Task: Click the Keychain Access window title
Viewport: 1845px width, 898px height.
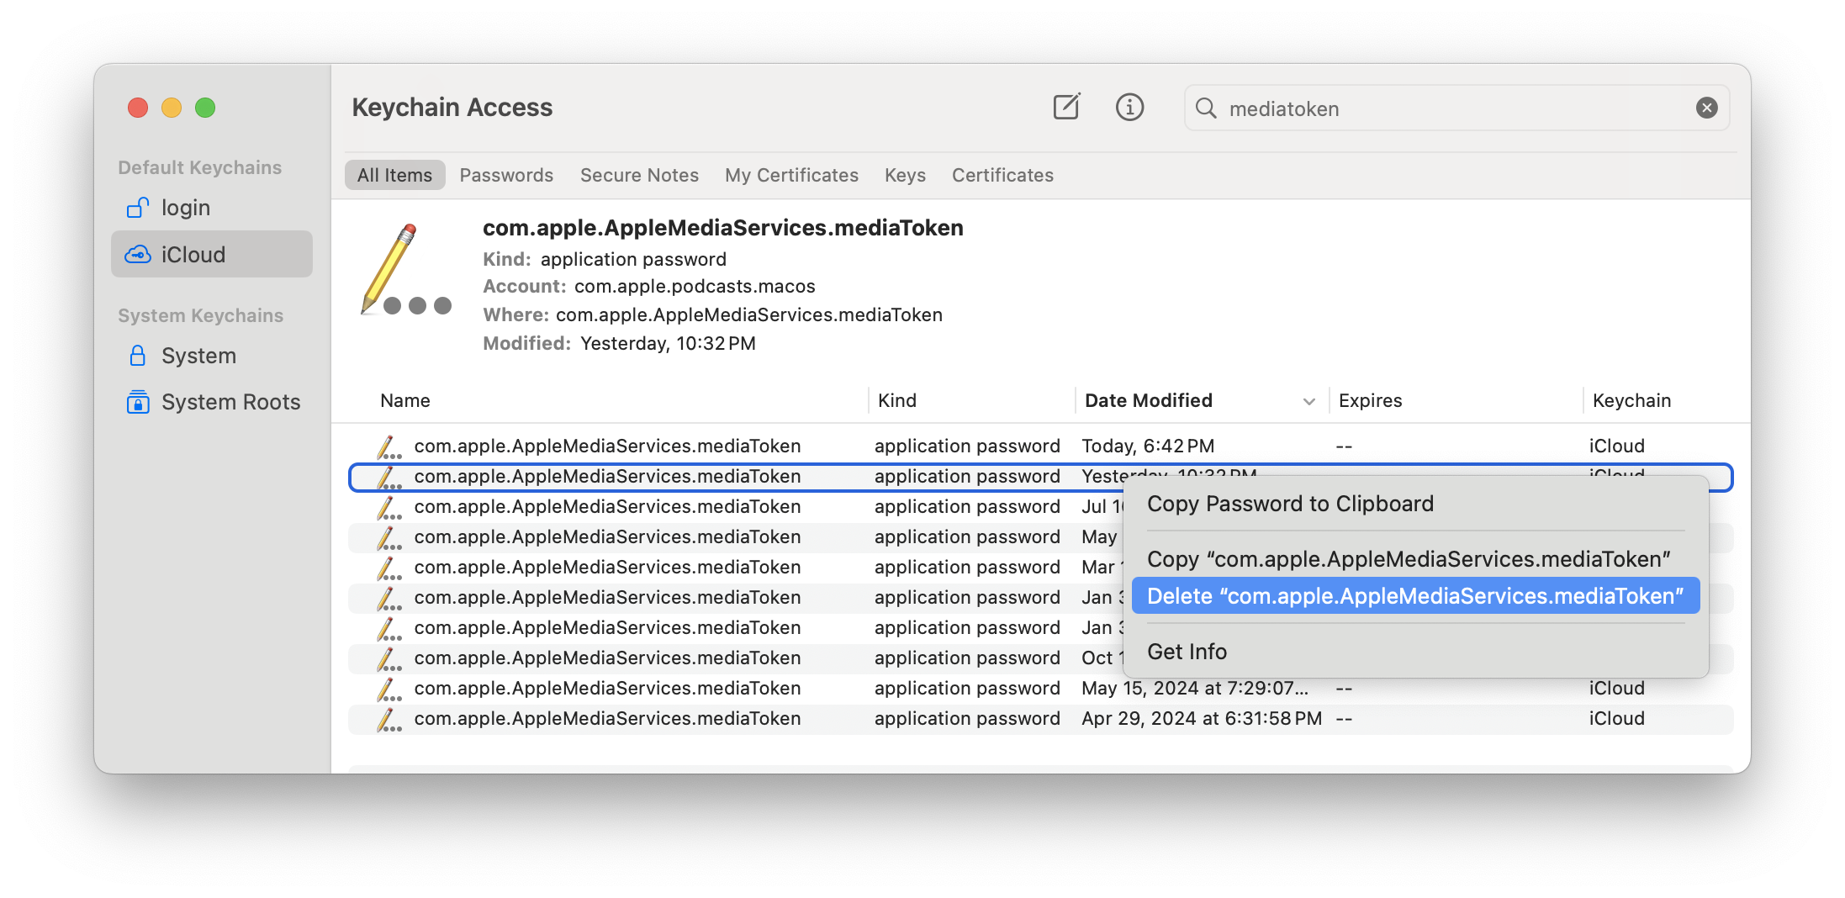Action: [x=452, y=107]
